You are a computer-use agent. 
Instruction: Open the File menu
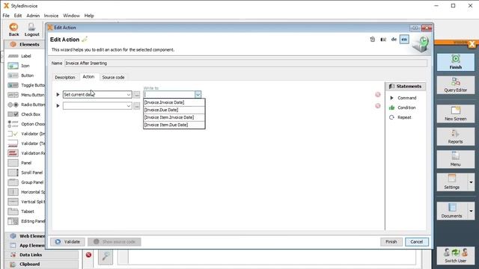pos(6,16)
